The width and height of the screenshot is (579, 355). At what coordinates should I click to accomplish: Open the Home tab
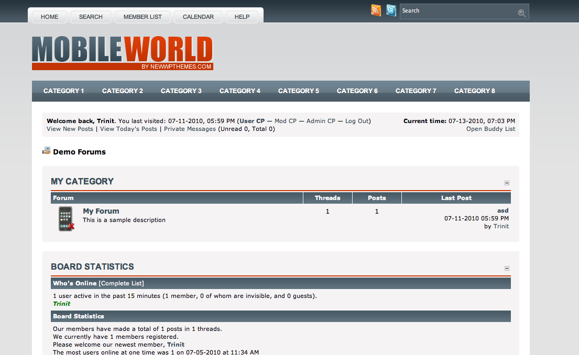coord(49,17)
